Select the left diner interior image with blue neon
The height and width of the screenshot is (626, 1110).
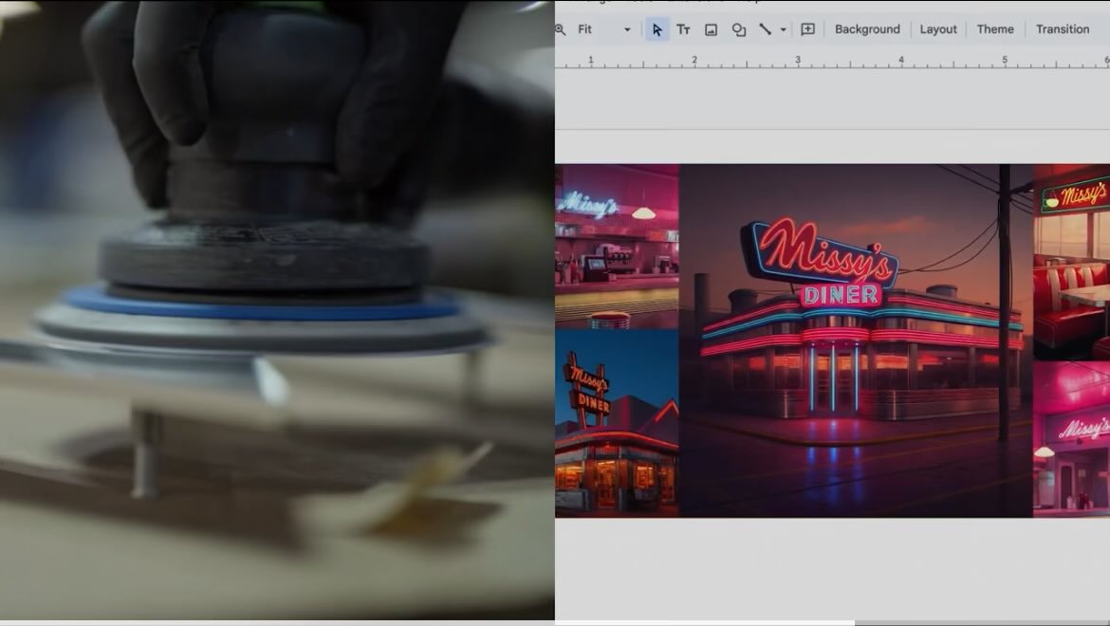click(x=617, y=247)
